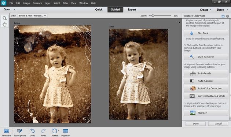Click the Zoom slider handle
The width and height of the screenshot is (231, 137).
[153, 15]
